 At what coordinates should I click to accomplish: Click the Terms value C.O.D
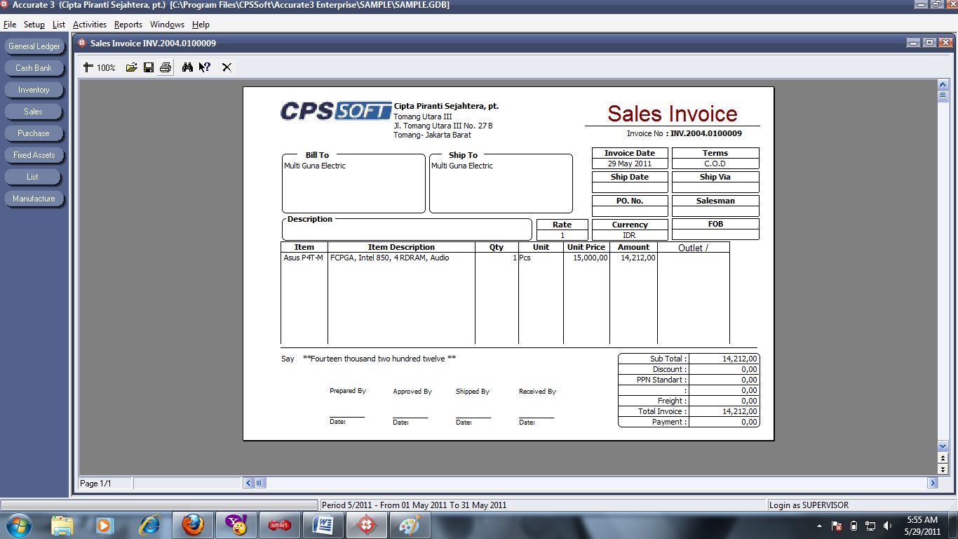coord(715,164)
